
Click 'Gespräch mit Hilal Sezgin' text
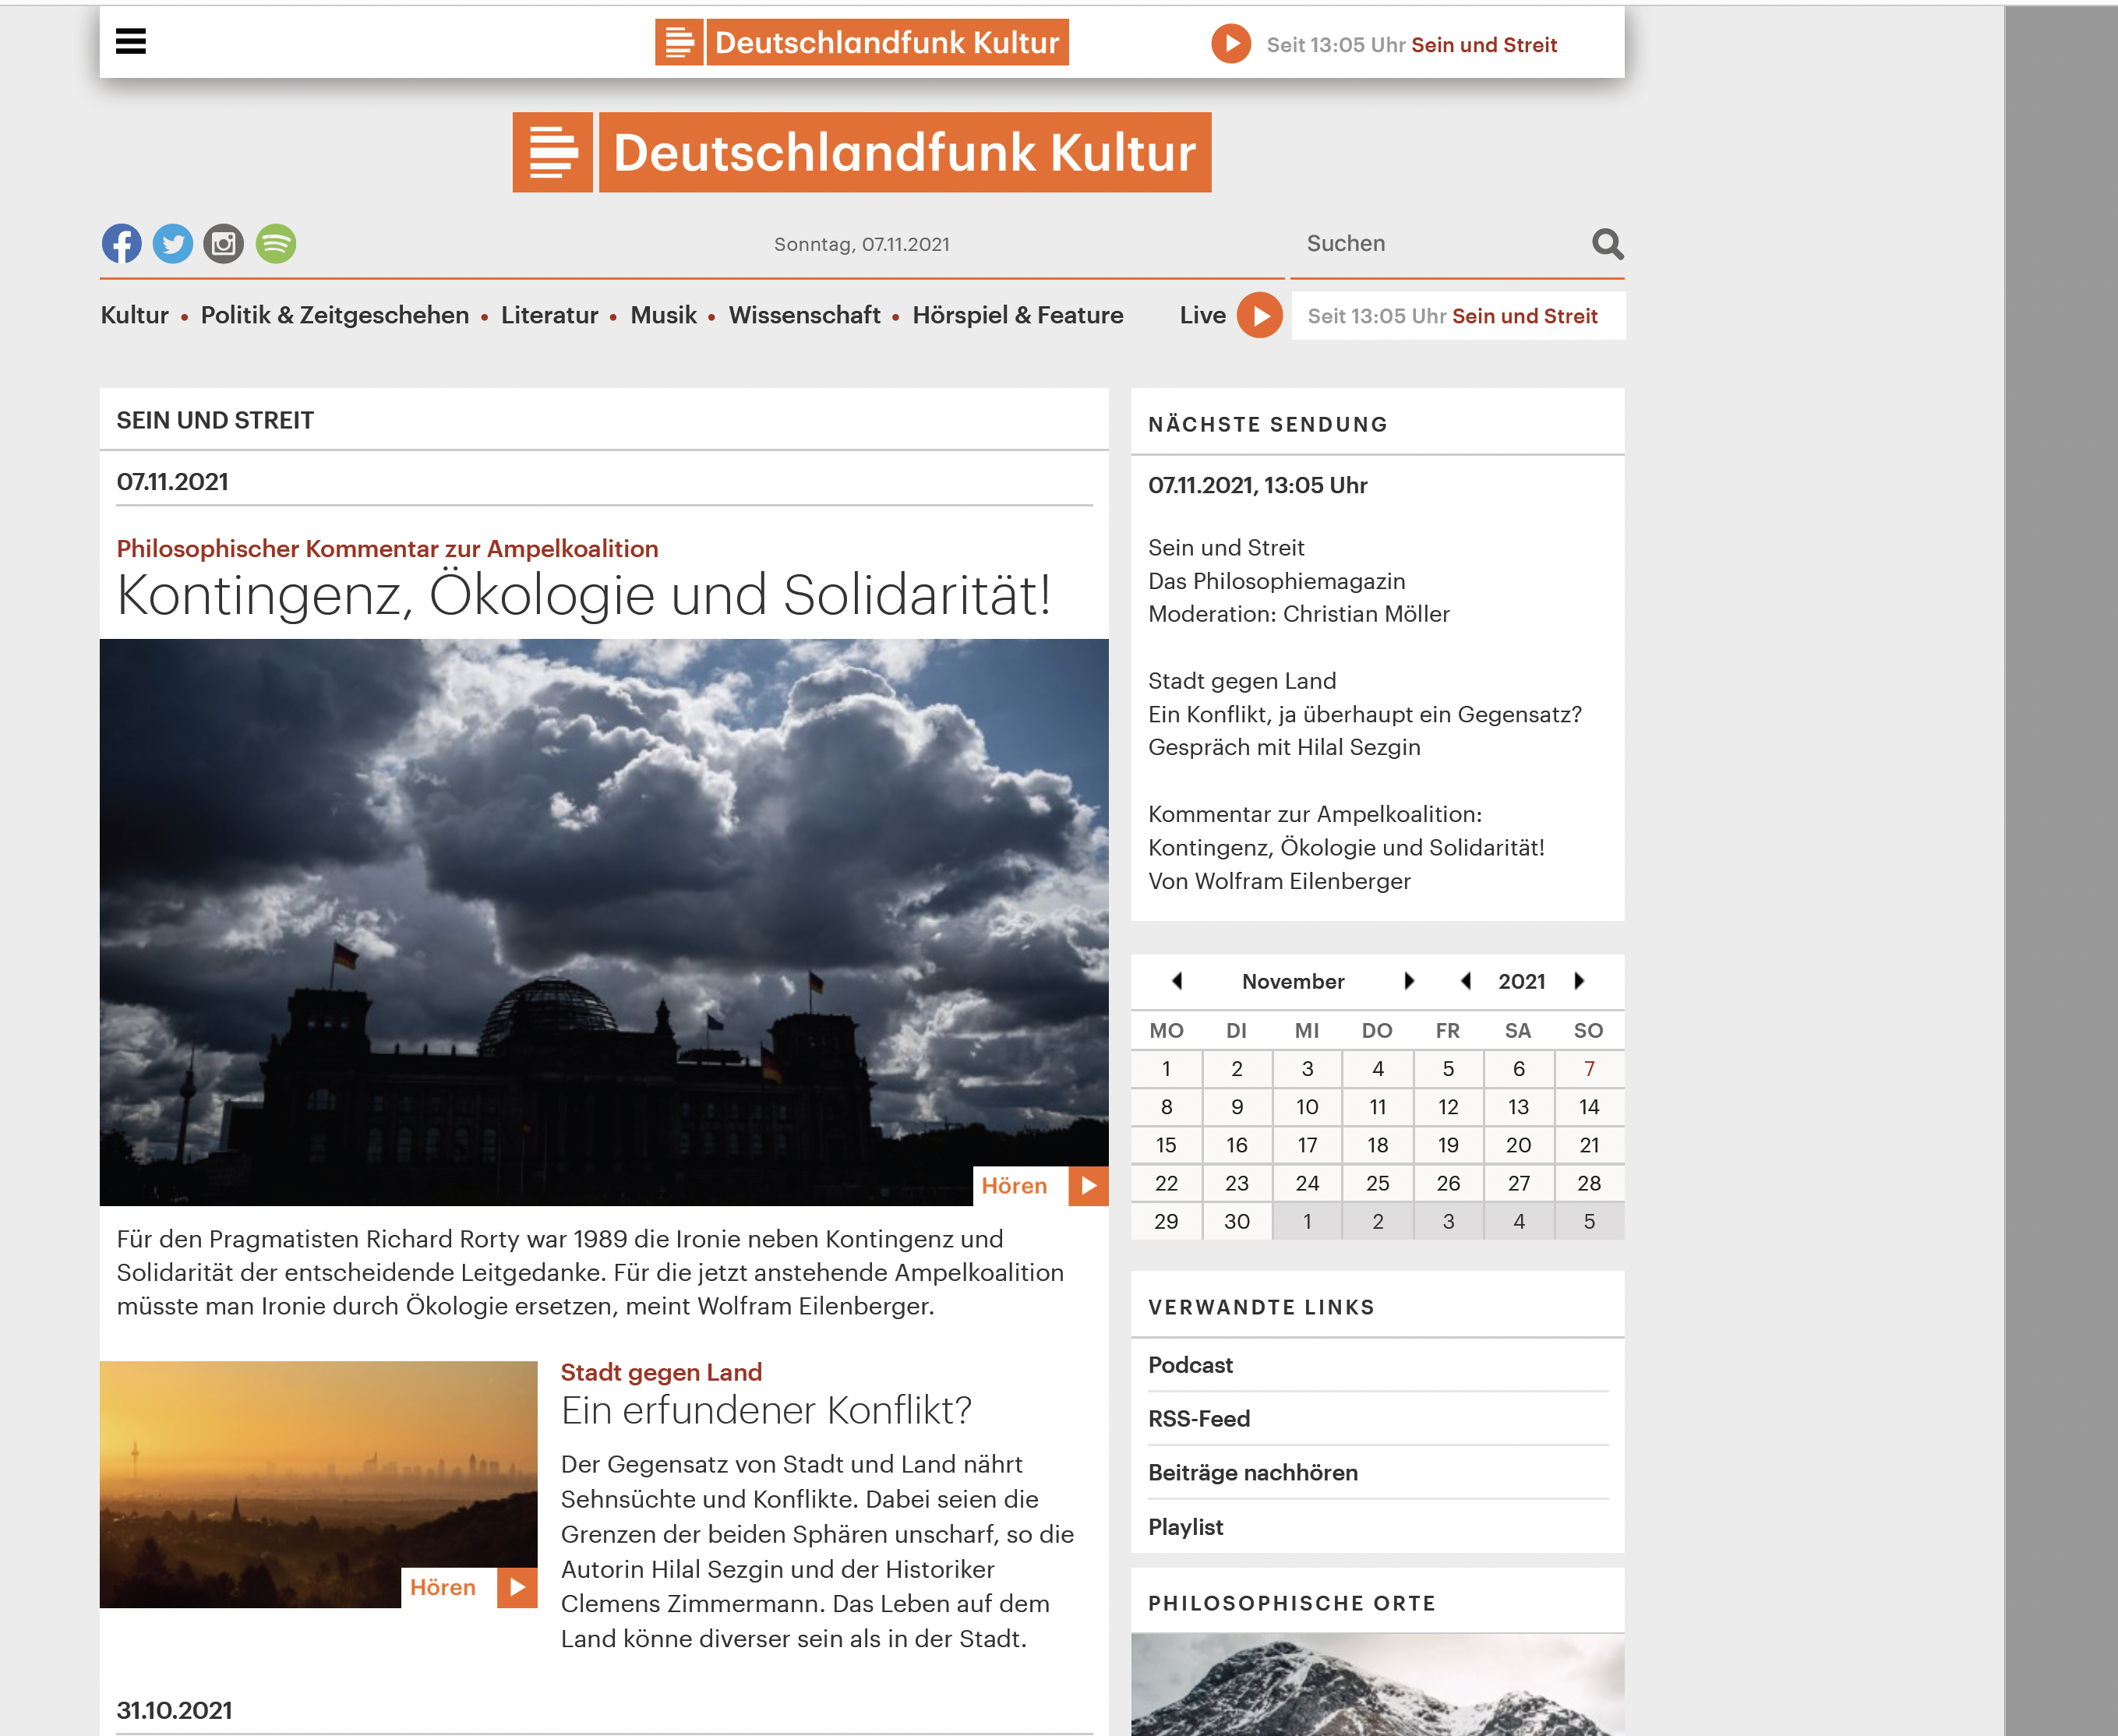click(1284, 747)
